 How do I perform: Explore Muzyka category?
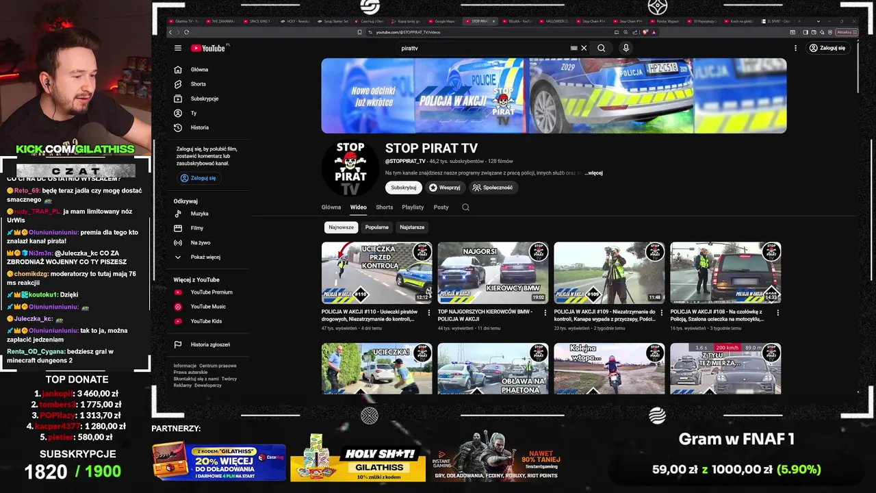(200, 214)
